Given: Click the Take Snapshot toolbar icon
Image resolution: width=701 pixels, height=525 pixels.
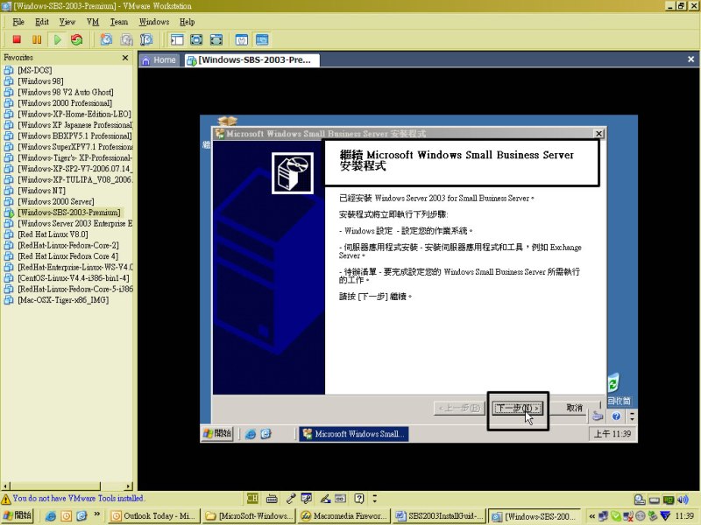Looking at the screenshot, I should tap(106, 39).
